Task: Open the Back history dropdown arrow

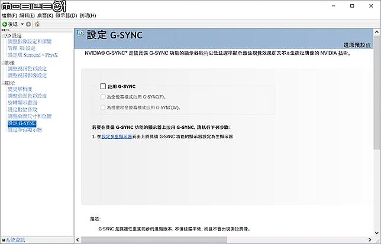Action: 22,24
